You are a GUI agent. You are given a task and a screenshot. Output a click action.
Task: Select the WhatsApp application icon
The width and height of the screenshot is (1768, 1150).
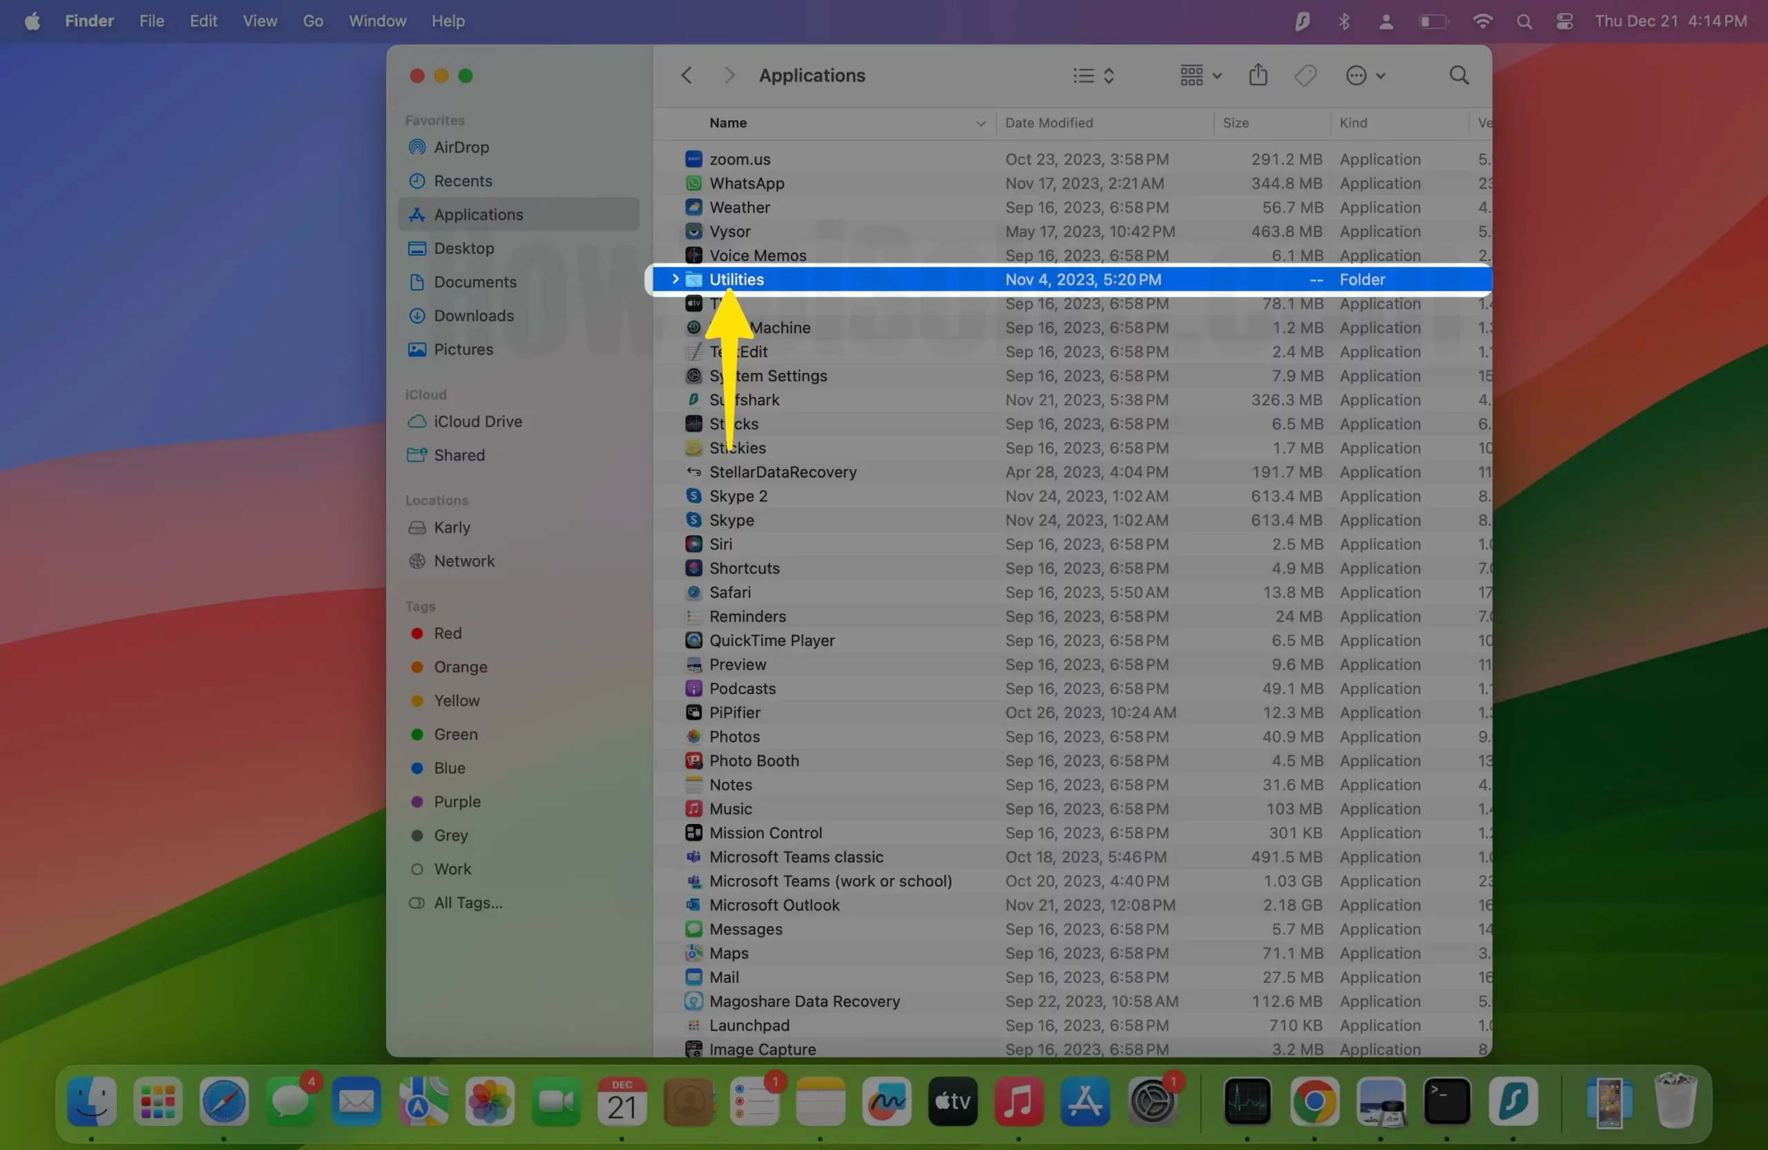(693, 184)
